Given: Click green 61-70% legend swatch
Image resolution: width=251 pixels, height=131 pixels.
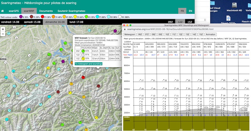Looking at the screenshot, I should pos(86,17).
